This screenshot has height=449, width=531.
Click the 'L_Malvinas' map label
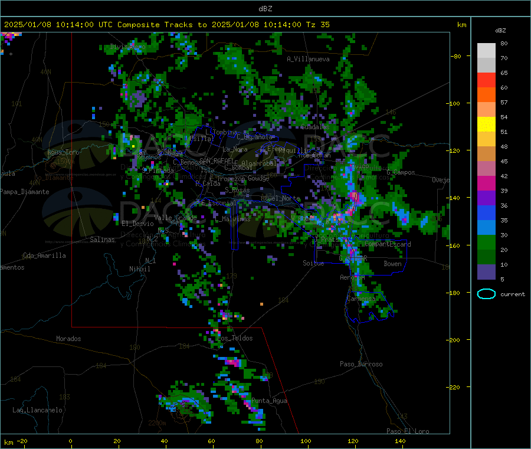point(232,219)
